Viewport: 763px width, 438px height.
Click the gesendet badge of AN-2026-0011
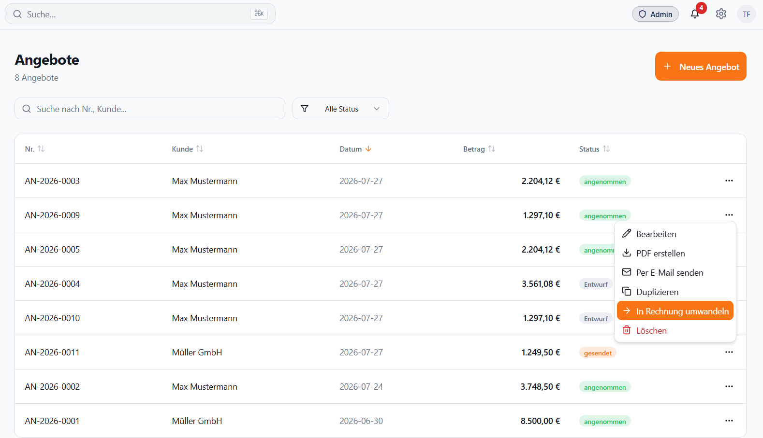[x=598, y=353]
